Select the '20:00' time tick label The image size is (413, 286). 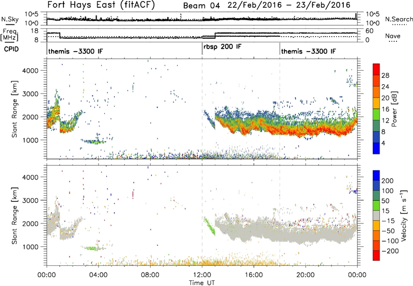tap(306, 275)
